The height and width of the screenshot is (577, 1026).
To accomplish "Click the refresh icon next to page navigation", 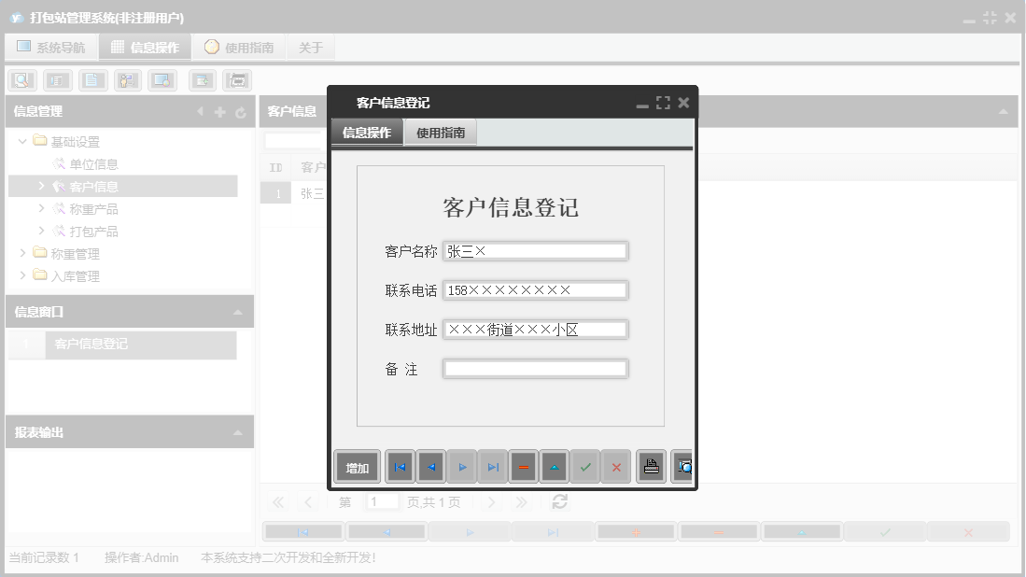I will (x=557, y=501).
